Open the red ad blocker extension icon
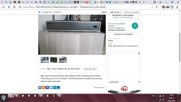 click(x=163, y=7)
